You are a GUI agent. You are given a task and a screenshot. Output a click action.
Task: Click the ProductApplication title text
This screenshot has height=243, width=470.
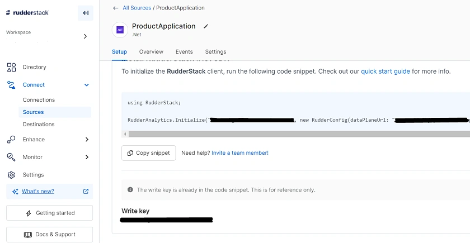[163, 26]
